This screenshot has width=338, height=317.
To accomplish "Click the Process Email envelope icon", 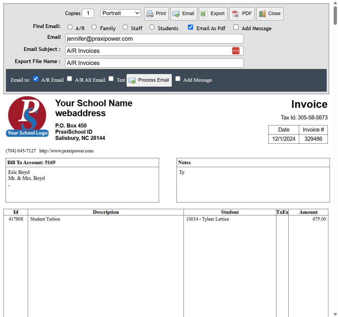I will [132, 80].
